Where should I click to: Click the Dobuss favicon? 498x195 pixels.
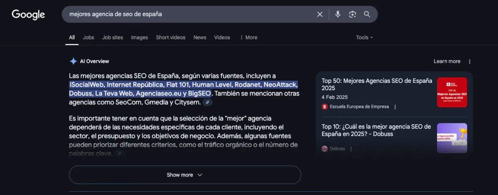[x=325, y=149]
